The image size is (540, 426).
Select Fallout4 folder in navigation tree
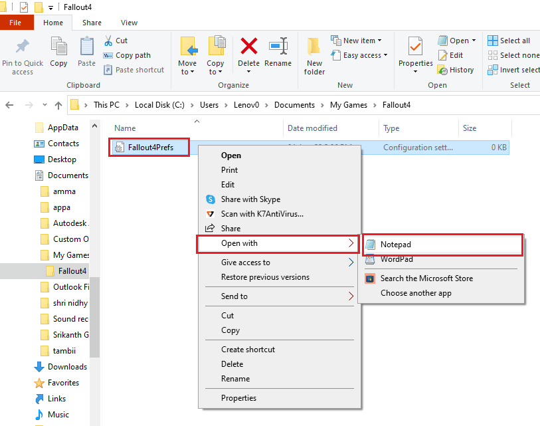tap(66, 271)
